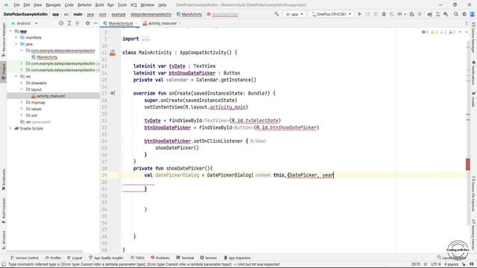Toggle the Device Manager right stripe button

point(473,38)
